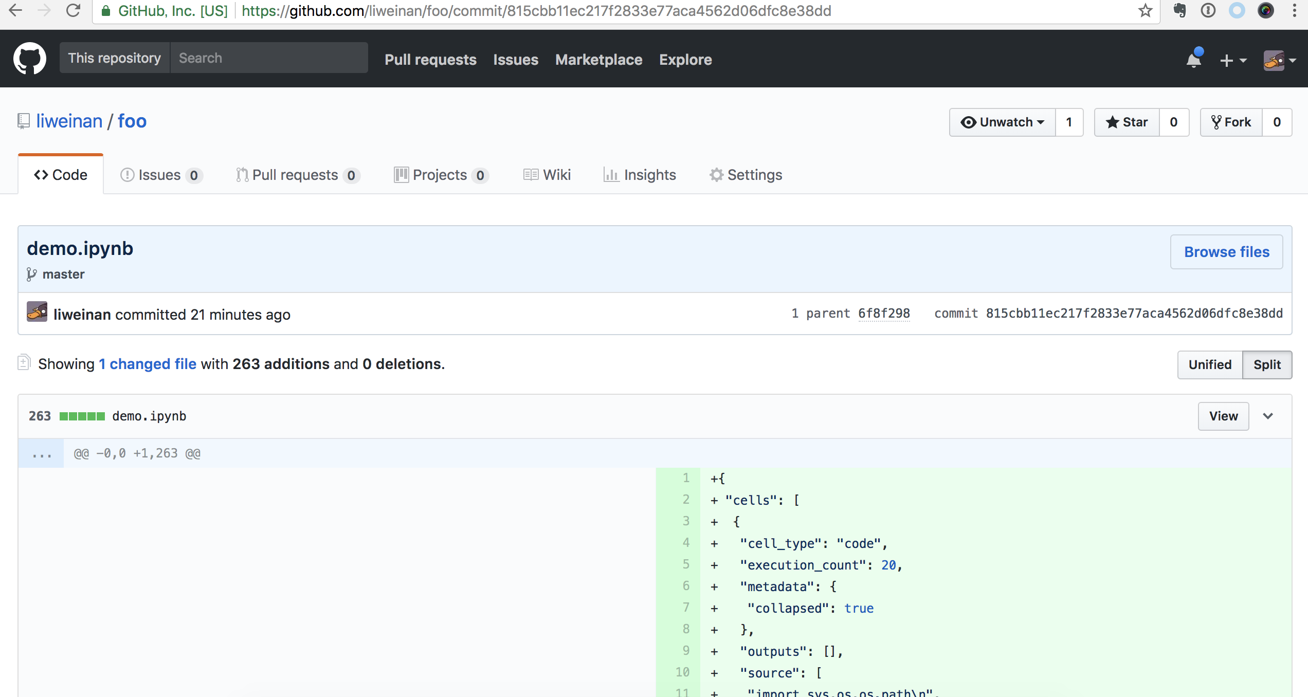Click the browser reload icon

[74, 11]
